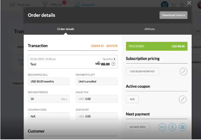The image size is (201, 140).
Task: Click the credit card icon under Next payment
Action: coord(162,127)
